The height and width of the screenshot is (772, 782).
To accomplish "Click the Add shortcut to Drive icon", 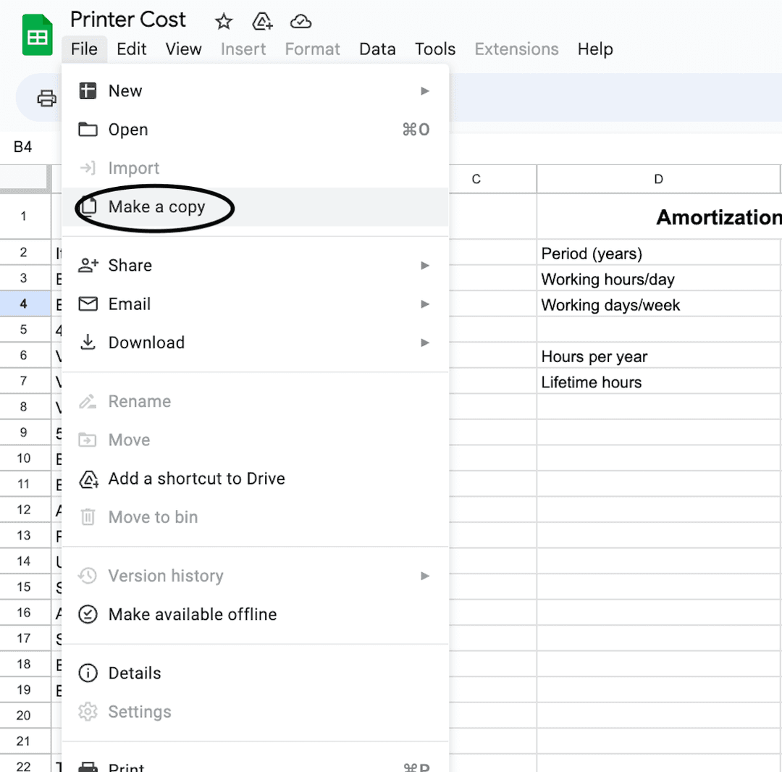I will (89, 479).
